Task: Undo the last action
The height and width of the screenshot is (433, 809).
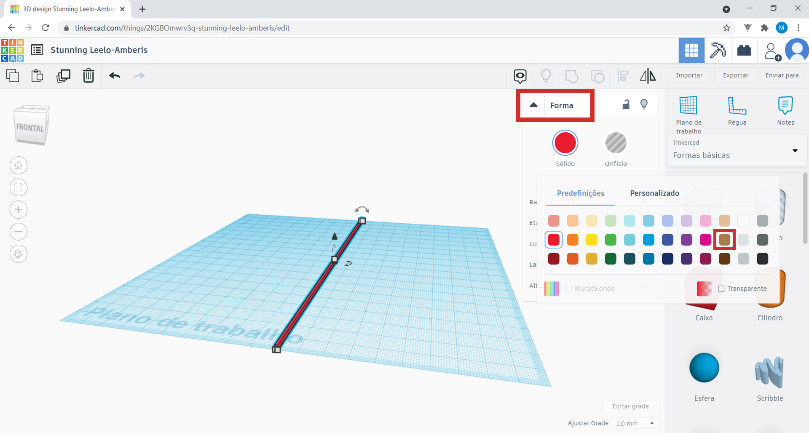Action: click(x=115, y=76)
